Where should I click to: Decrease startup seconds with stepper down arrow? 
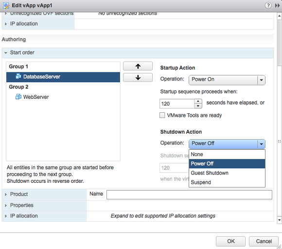[x=198, y=106]
